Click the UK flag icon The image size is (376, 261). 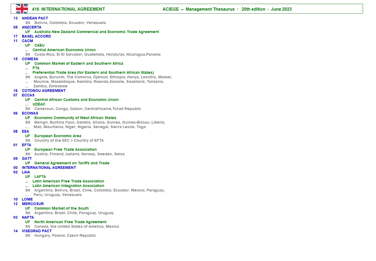[x=22, y=9]
